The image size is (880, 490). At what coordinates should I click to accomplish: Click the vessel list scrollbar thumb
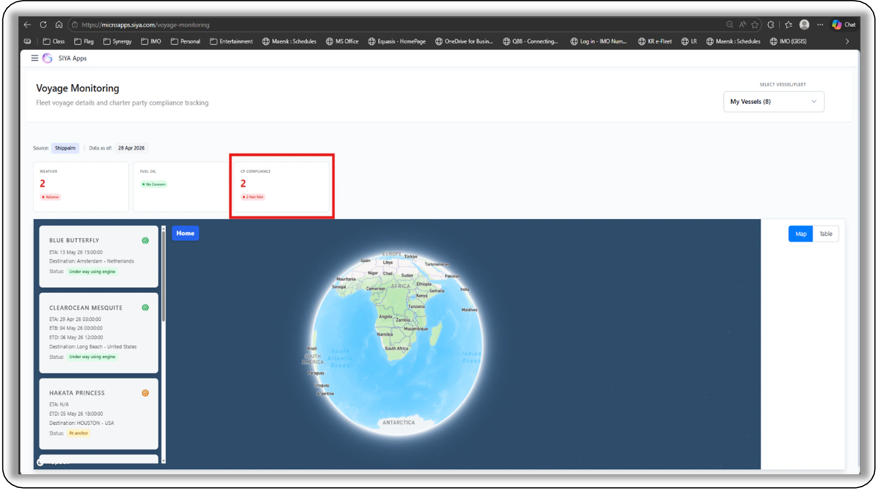164,276
